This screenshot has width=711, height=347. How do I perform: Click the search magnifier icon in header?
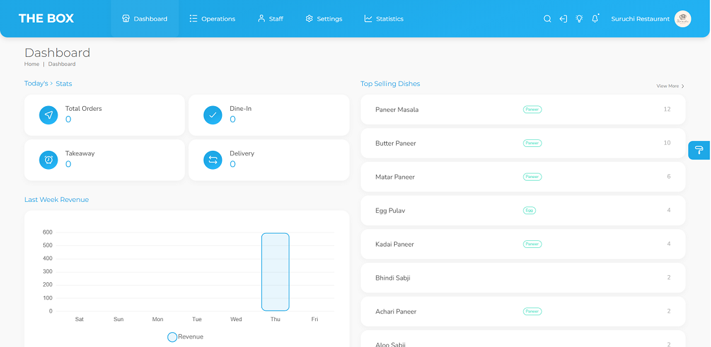(x=547, y=19)
